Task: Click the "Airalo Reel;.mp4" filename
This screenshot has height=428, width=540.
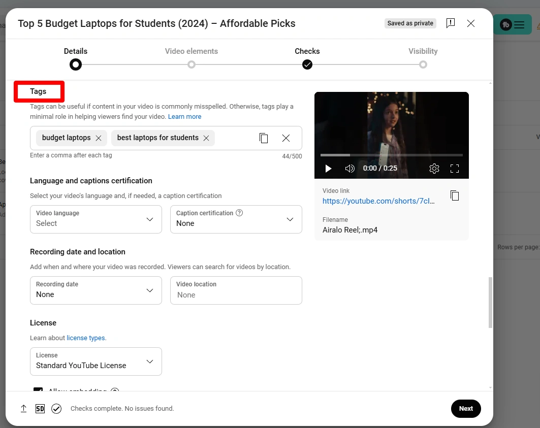Action: click(350, 229)
